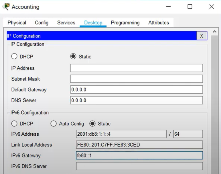Edit the DNS Server field
The width and height of the screenshot is (221, 174).
[x=137, y=100]
